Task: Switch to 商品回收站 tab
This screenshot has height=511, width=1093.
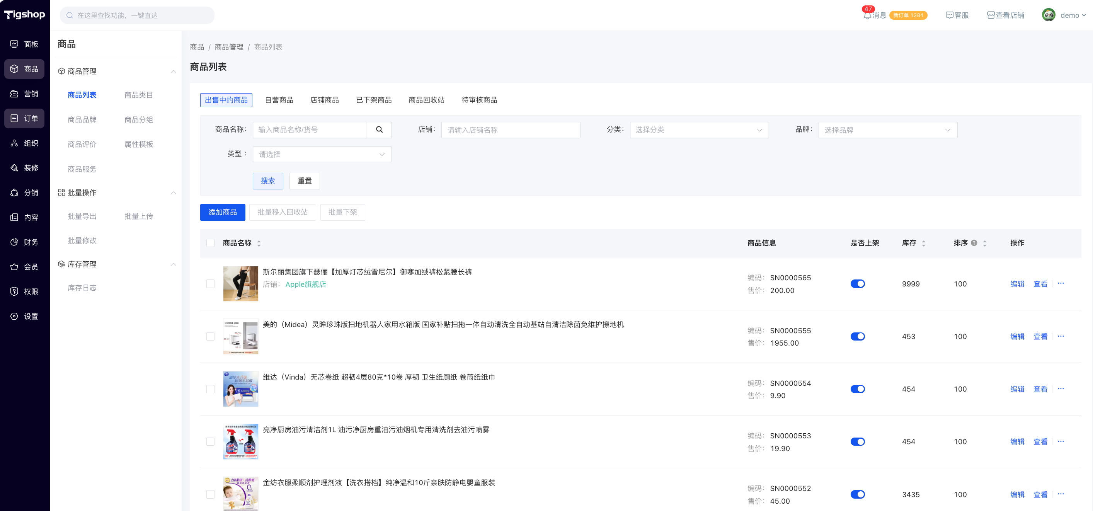Action: (x=426, y=100)
